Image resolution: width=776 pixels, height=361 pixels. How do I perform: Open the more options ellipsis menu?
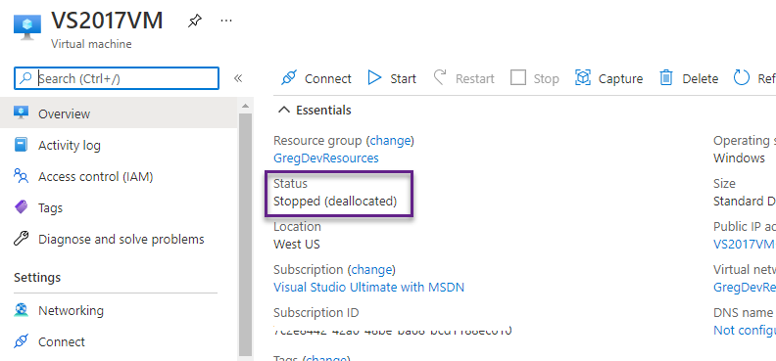tap(226, 21)
